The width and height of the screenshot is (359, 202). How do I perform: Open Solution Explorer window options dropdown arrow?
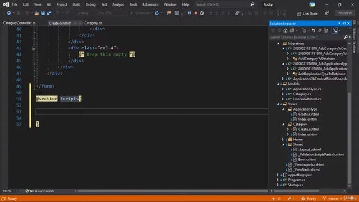coord(339,24)
